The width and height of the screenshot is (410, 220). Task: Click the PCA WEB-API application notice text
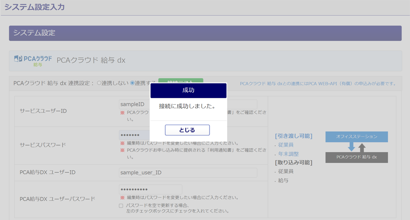click(318, 84)
